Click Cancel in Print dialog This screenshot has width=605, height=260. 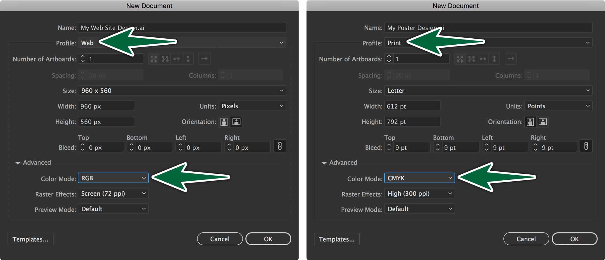[526, 239]
